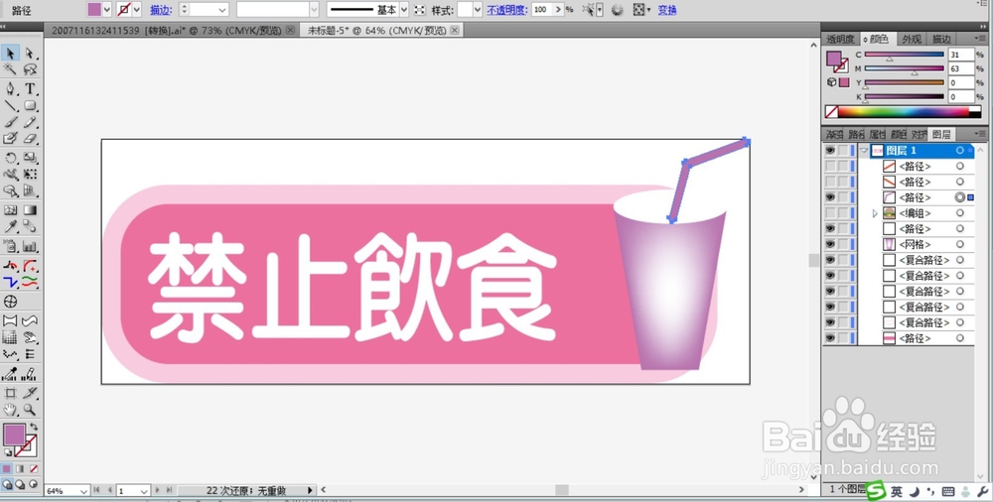
Task: Choose the Zoom tool in toolbox
Action: pyautogui.click(x=30, y=410)
